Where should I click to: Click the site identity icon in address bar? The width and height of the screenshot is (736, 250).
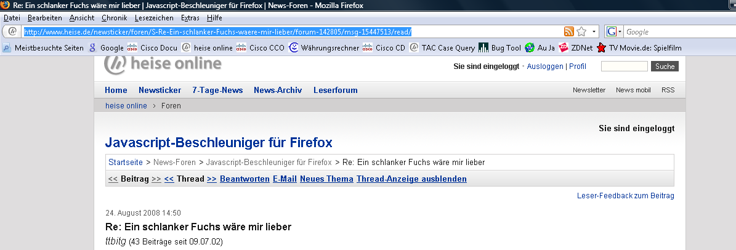click(x=13, y=32)
